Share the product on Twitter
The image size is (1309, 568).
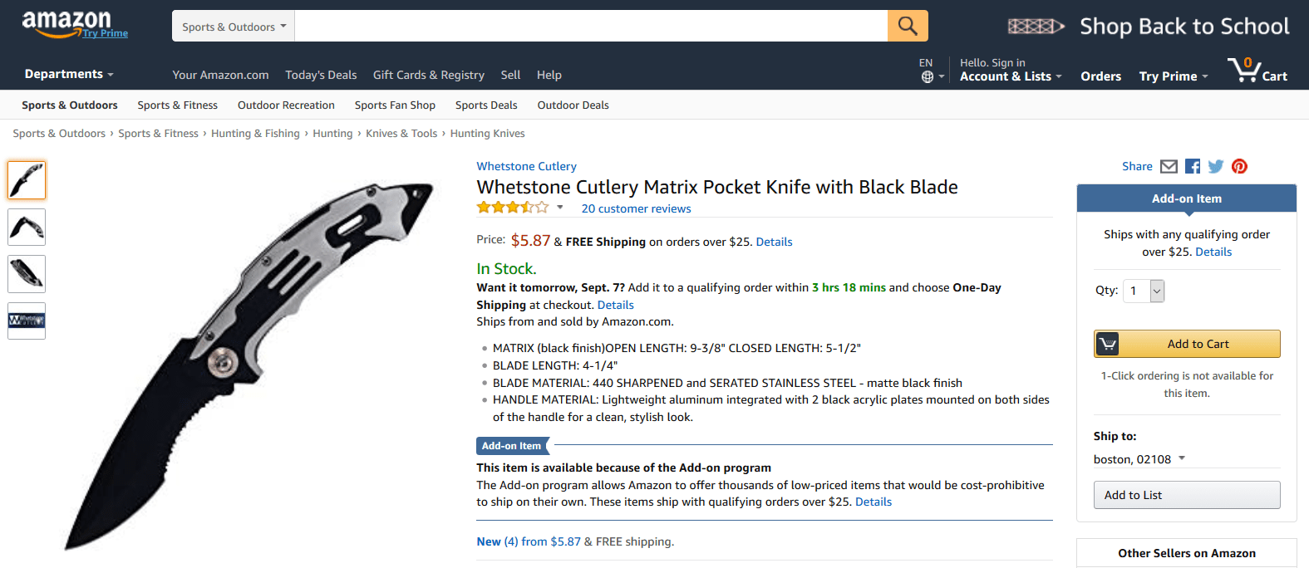point(1215,166)
